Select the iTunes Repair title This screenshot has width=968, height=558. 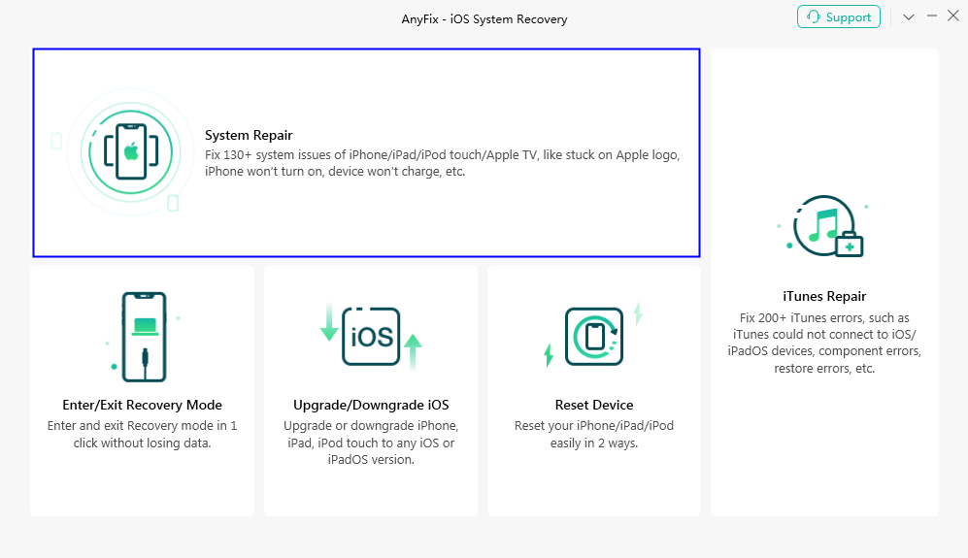click(824, 296)
